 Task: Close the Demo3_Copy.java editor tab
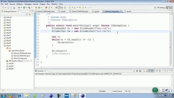(x=120, y=11)
